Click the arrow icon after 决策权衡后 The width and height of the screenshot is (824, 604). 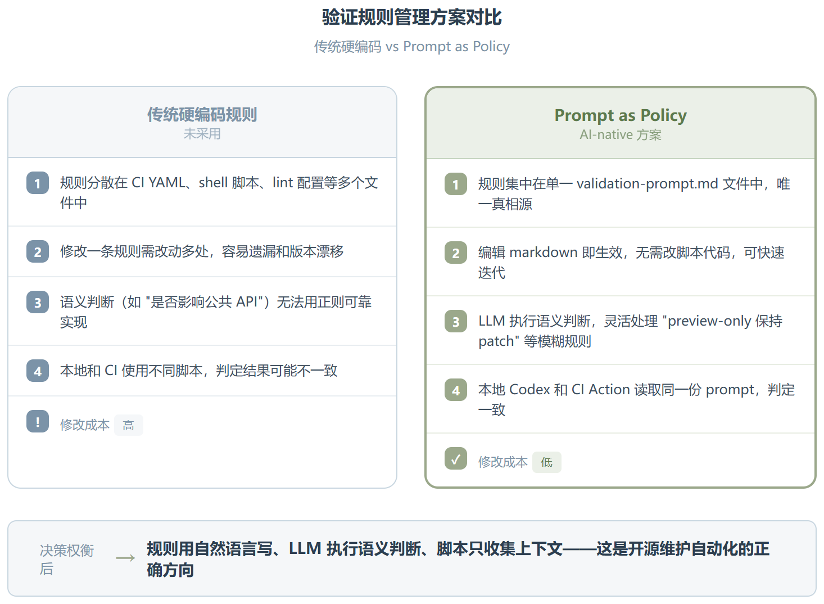coord(125,558)
